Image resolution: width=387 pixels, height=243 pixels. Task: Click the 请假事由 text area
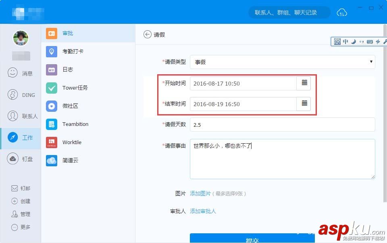click(282, 159)
